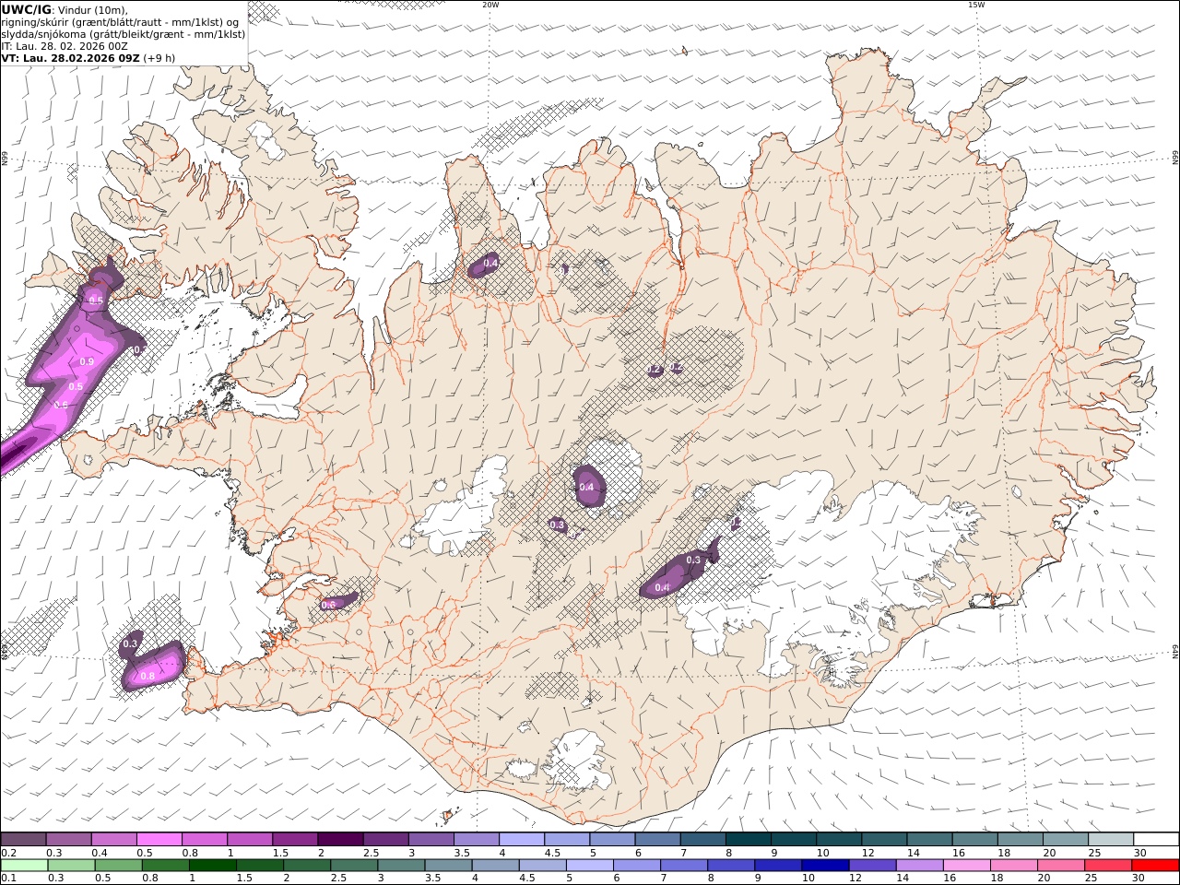Screen dimensions: 1180x885
Task: Choose the light purple rain swatch labeled 14
Action: (919, 866)
